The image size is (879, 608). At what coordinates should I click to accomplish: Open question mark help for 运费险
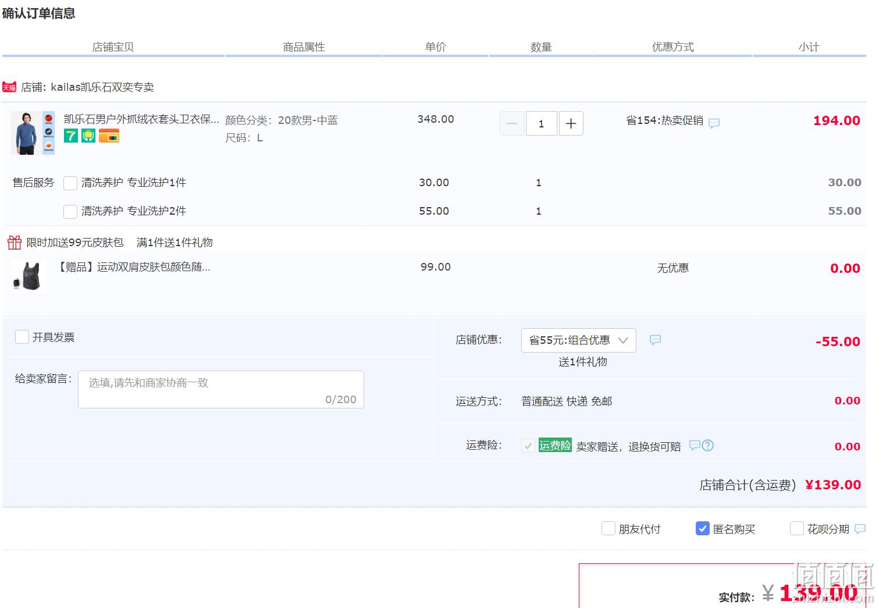707,445
